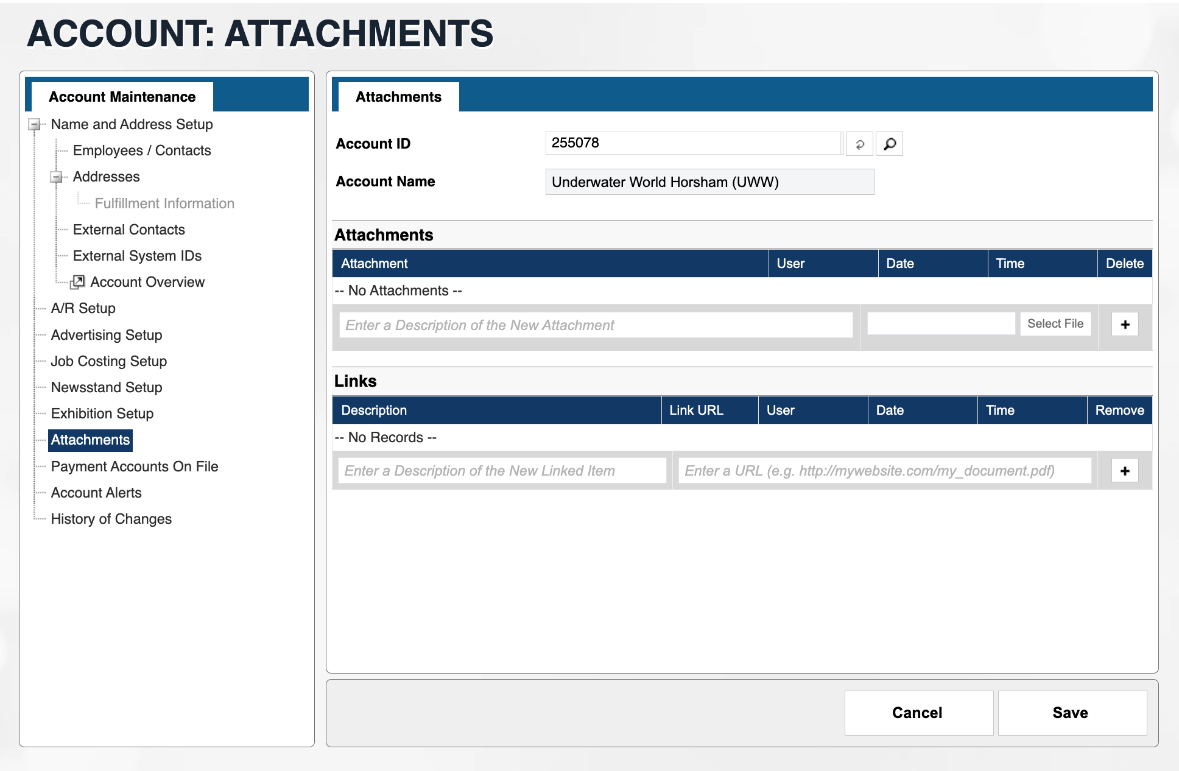
Task: Click the new linked item description field
Action: point(502,471)
